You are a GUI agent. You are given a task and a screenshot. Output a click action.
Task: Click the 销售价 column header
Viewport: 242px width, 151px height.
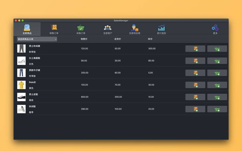[x=84, y=39]
